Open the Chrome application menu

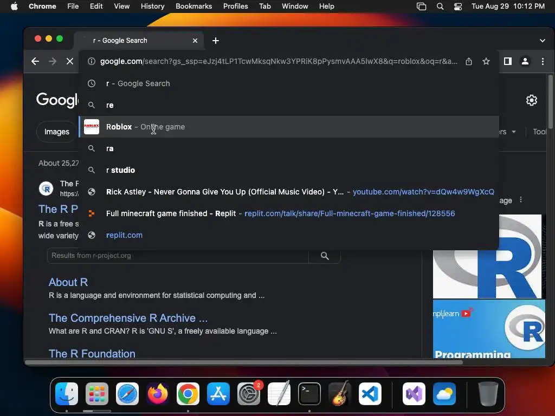point(42,6)
